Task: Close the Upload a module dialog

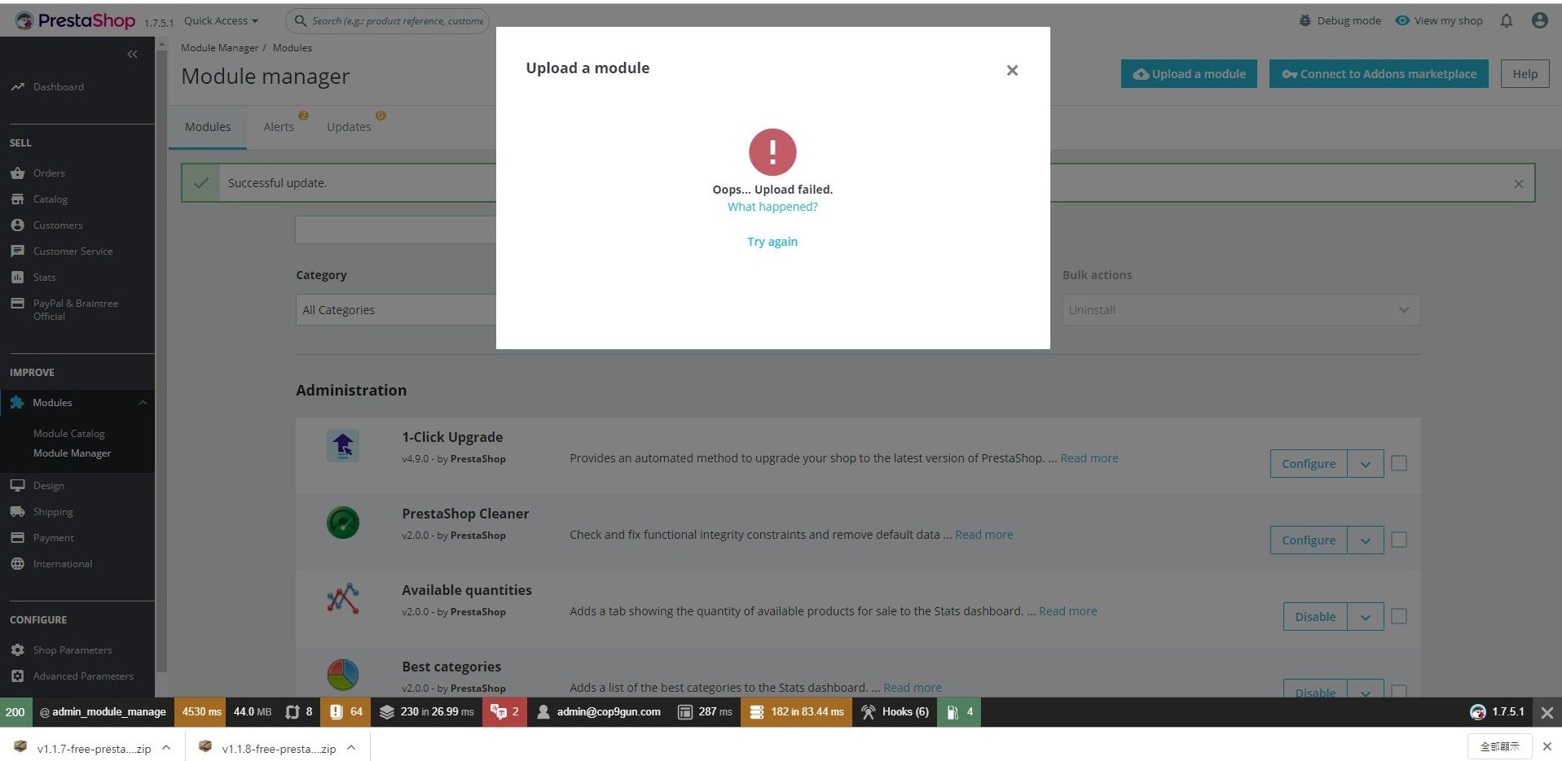Action: pos(1012,70)
